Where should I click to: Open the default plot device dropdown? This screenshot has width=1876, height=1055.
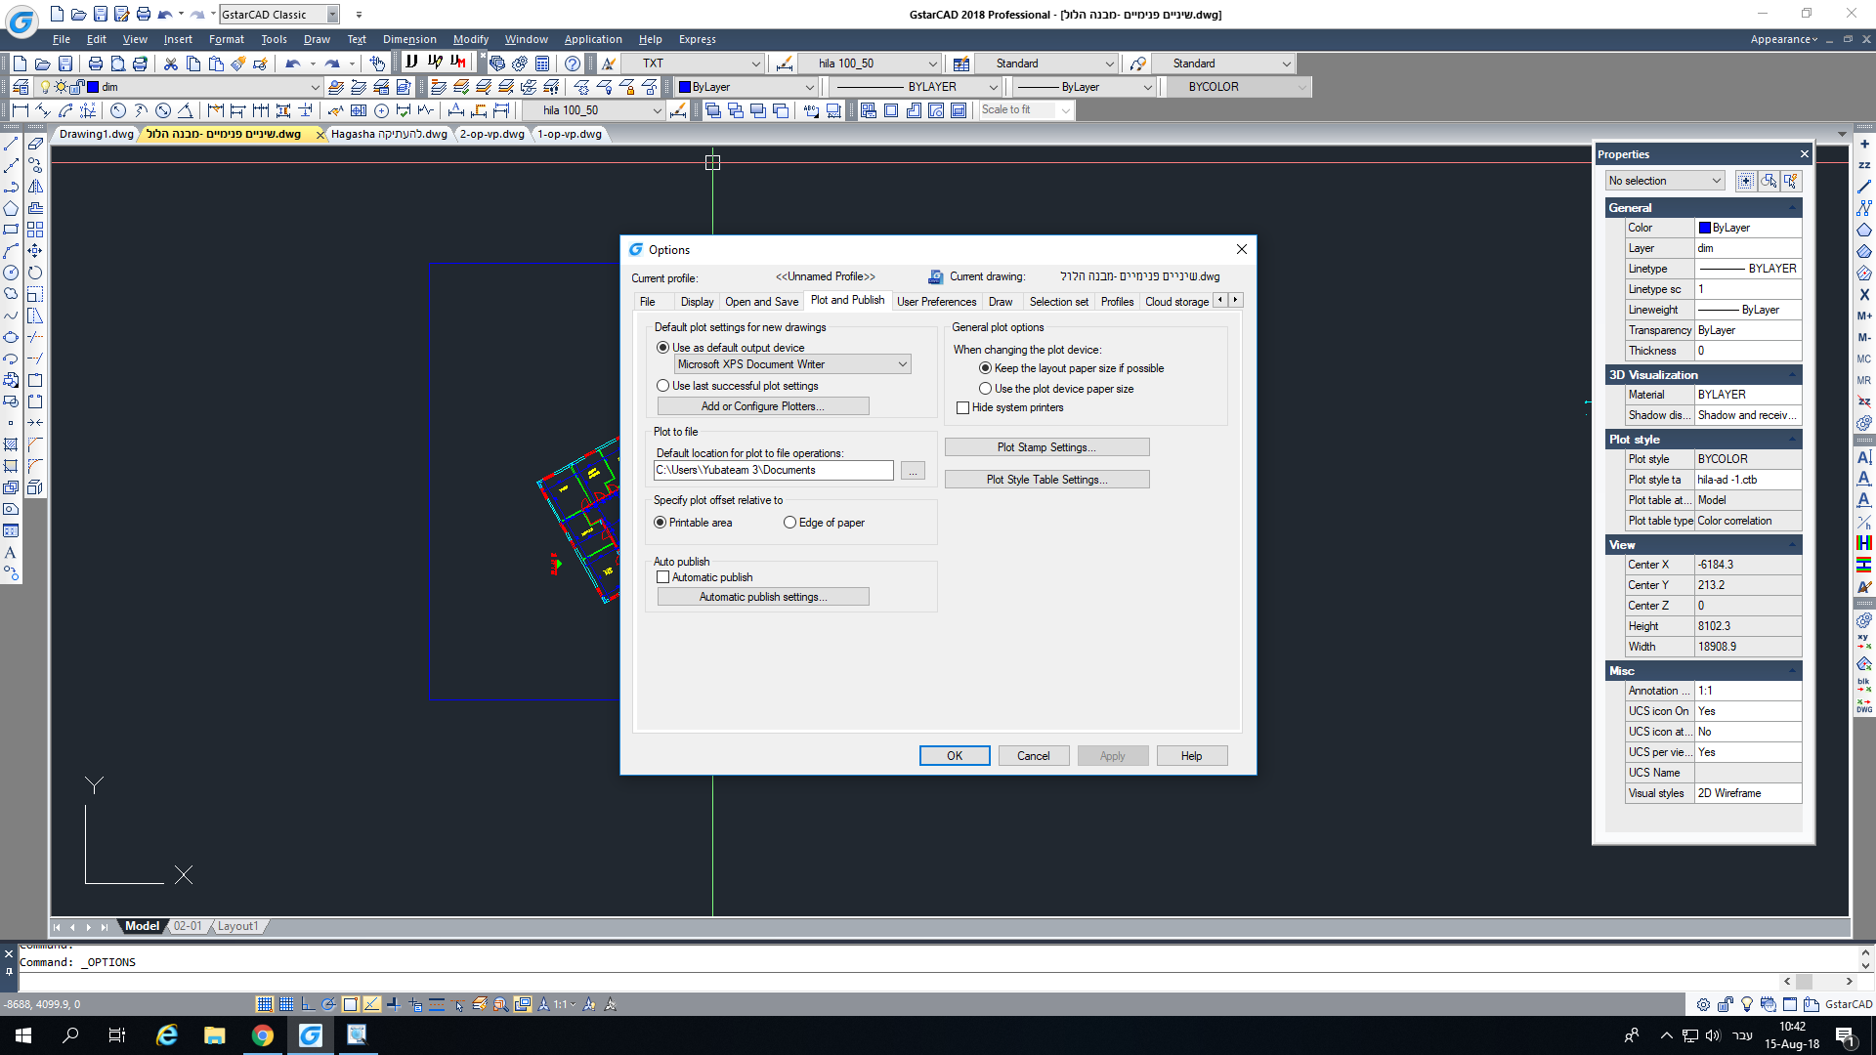pos(792,364)
